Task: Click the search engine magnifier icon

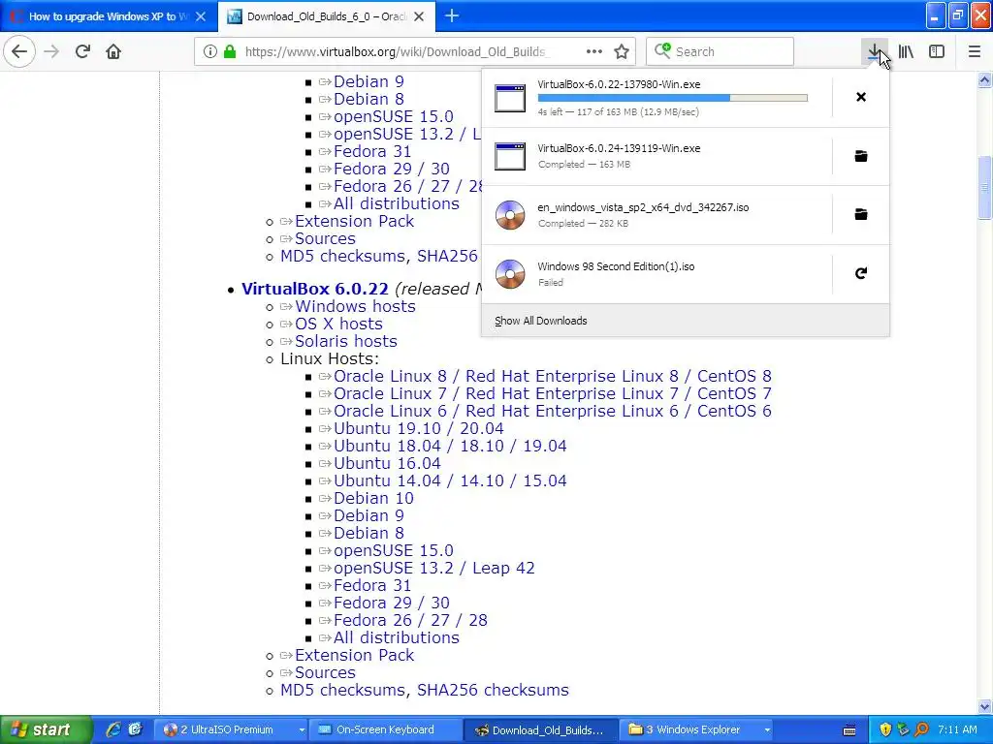Action: [x=662, y=50]
